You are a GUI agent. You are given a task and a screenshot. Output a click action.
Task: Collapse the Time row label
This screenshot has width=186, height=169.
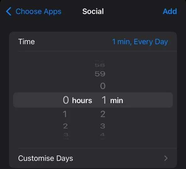point(26,42)
